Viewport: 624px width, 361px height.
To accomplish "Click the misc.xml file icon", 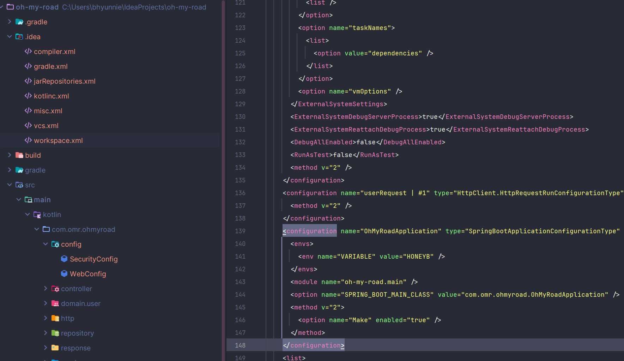I will [28, 111].
